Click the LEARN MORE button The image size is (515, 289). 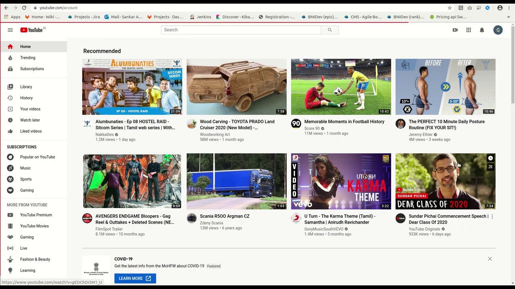(x=135, y=278)
